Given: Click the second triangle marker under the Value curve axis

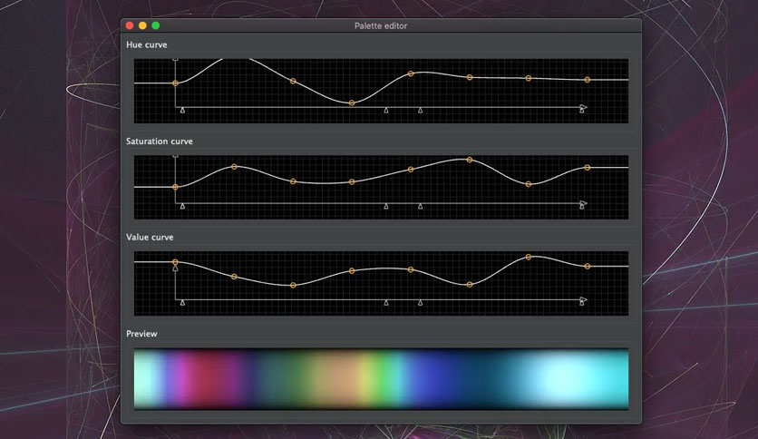Looking at the screenshot, I should (x=386, y=303).
